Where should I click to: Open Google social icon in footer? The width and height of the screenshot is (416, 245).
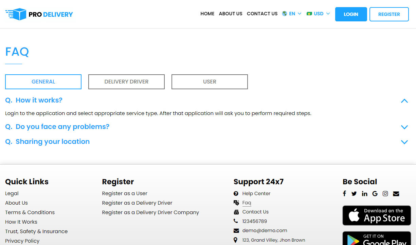tap(375, 193)
